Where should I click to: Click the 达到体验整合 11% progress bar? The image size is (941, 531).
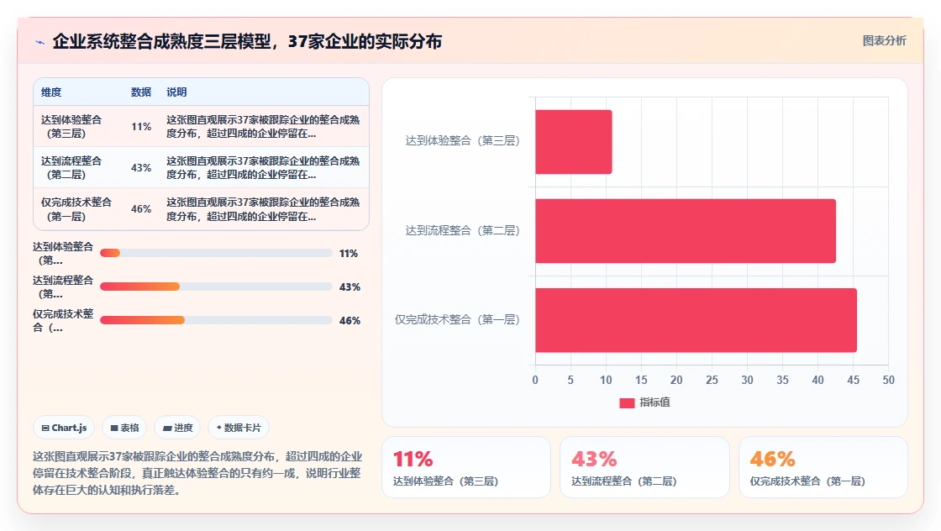click(216, 253)
